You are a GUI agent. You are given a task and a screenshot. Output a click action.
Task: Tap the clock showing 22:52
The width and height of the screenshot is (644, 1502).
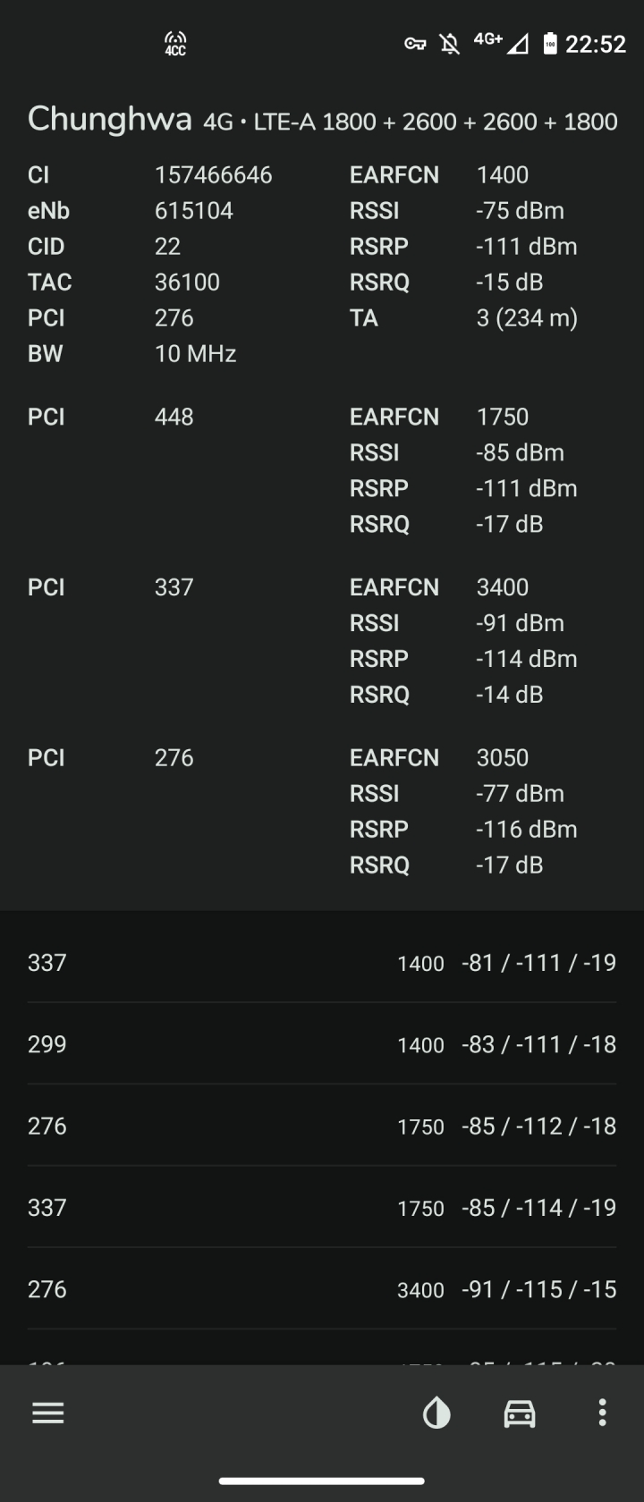click(596, 44)
